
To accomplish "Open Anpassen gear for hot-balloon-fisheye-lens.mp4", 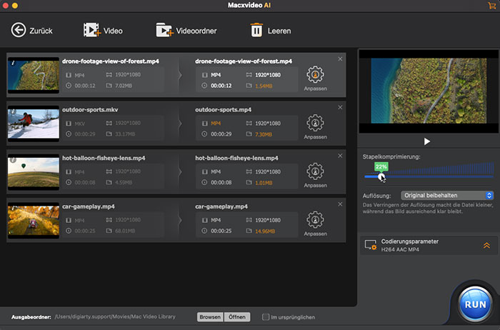I will [315, 171].
